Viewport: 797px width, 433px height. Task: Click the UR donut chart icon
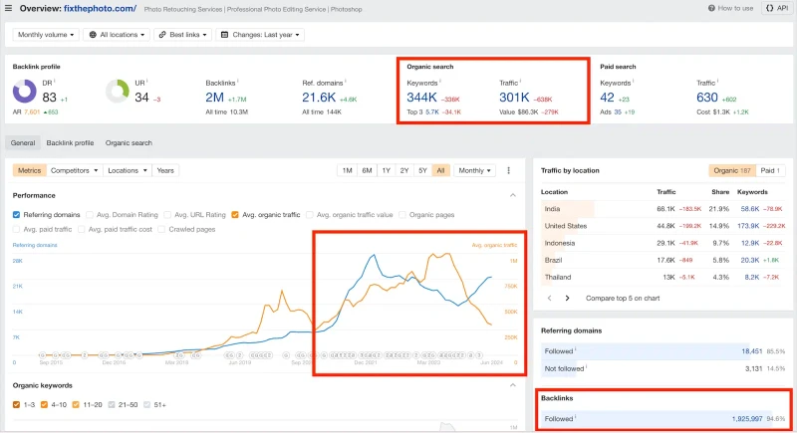coord(118,92)
